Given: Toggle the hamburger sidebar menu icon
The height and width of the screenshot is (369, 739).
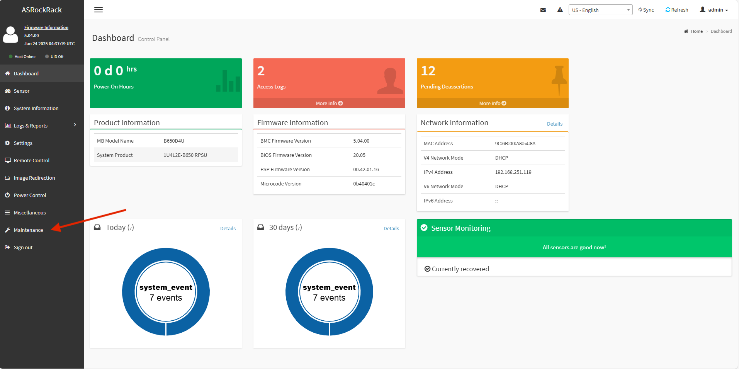Looking at the screenshot, I should click(x=99, y=10).
